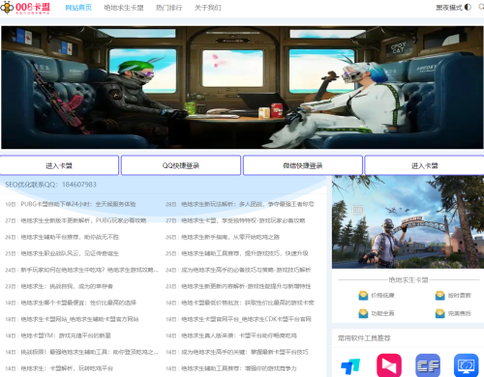Open article 绝地求生卡盟网站_绝地求生辅助卡盟官方网站
Image resolution: width=484 pixels, height=377 pixels.
[x=79, y=319]
